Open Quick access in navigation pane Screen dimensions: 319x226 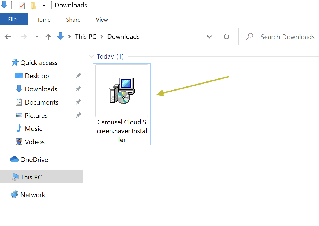pyautogui.click(x=39, y=63)
